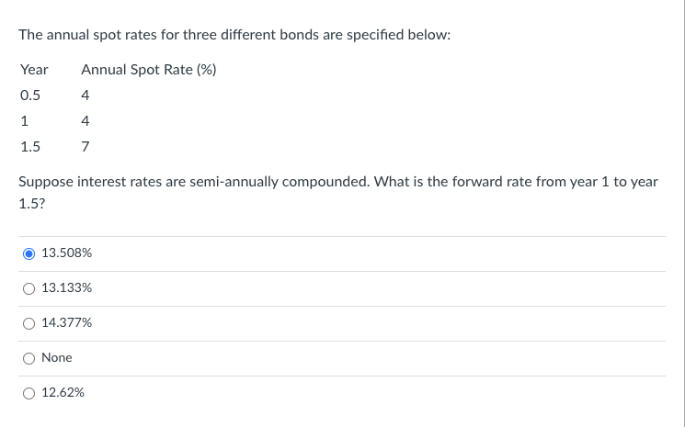Screen dimensions: 685x427
Task: Click the 0.5 year table cell
Action: coord(29,95)
